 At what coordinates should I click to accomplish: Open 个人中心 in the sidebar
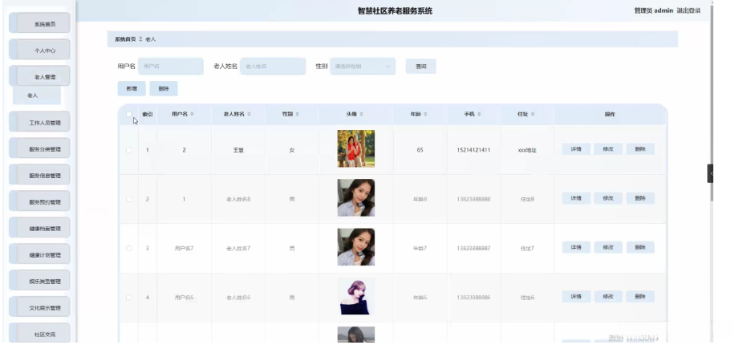pyautogui.click(x=40, y=50)
